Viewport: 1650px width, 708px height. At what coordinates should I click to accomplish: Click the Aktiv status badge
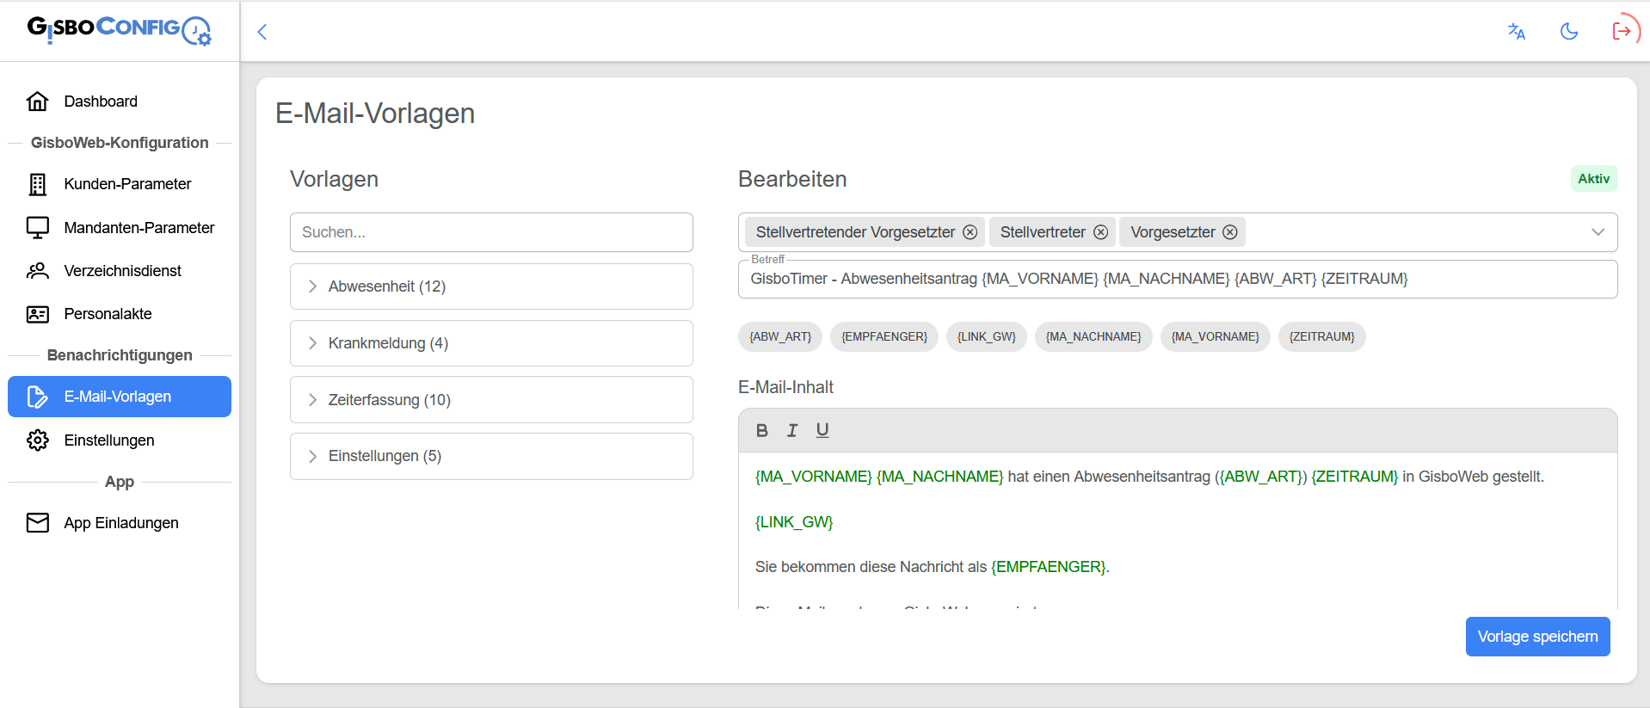1594,179
